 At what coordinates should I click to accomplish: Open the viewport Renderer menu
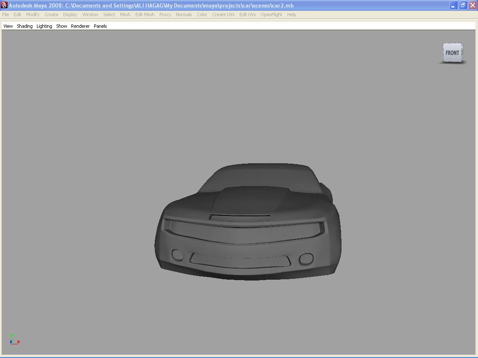click(80, 26)
